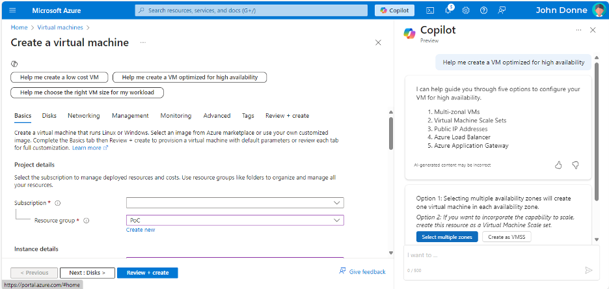Viewport: 609px width, 289px height.
Task: Click Help me create a VM optimized for high availability button
Action: [190, 77]
